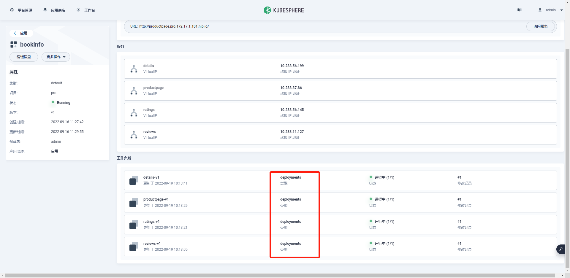Go back to 应用 list

pyautogui.click(x=21, y=33)
